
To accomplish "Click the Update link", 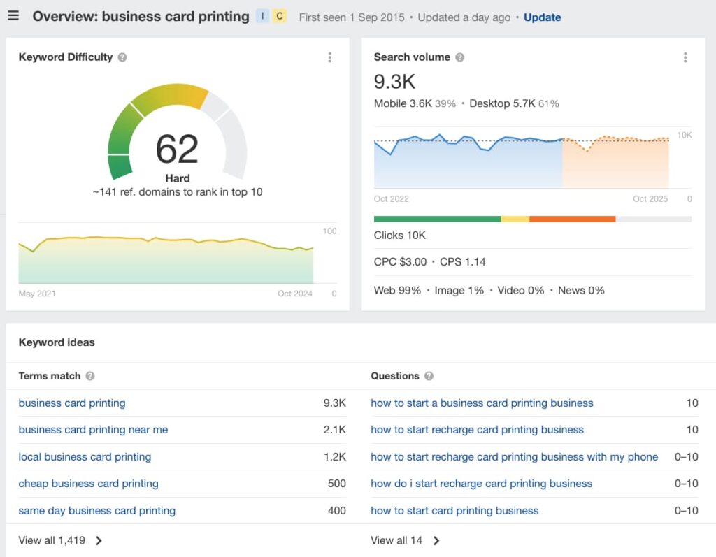I will [542, 17].
